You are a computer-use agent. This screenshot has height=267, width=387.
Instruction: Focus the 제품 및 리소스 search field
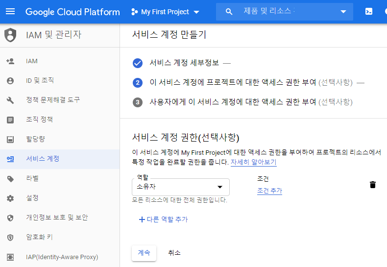284,12
